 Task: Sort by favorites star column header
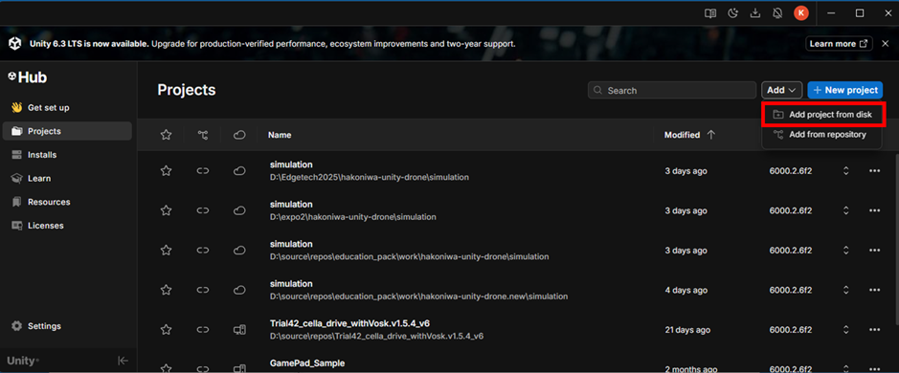tap(167, 135)
